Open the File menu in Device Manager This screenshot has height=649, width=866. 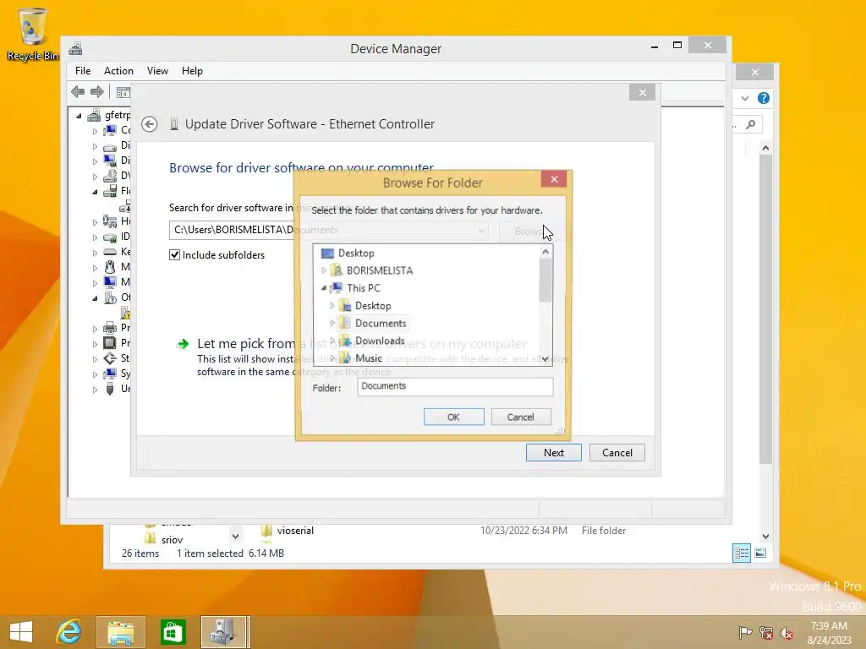[83, 71]
